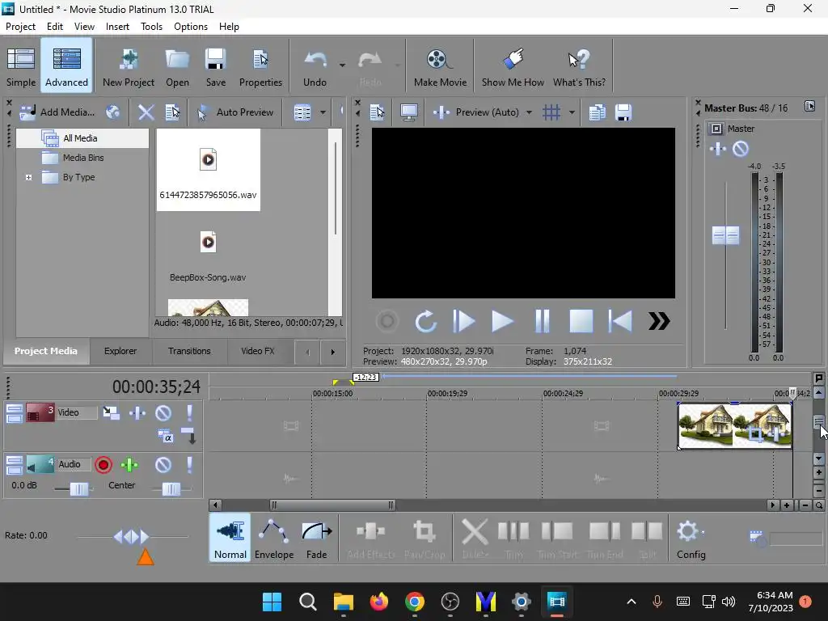Switch to Simple mode
Screen dimensions: 828x621
21,66
